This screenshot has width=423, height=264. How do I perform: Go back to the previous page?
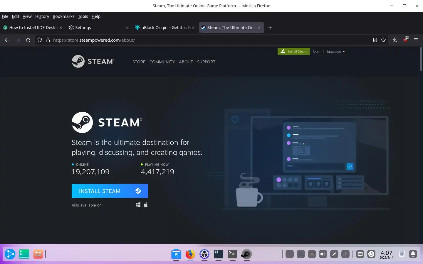pyautogui.click(x=7, y=40)
